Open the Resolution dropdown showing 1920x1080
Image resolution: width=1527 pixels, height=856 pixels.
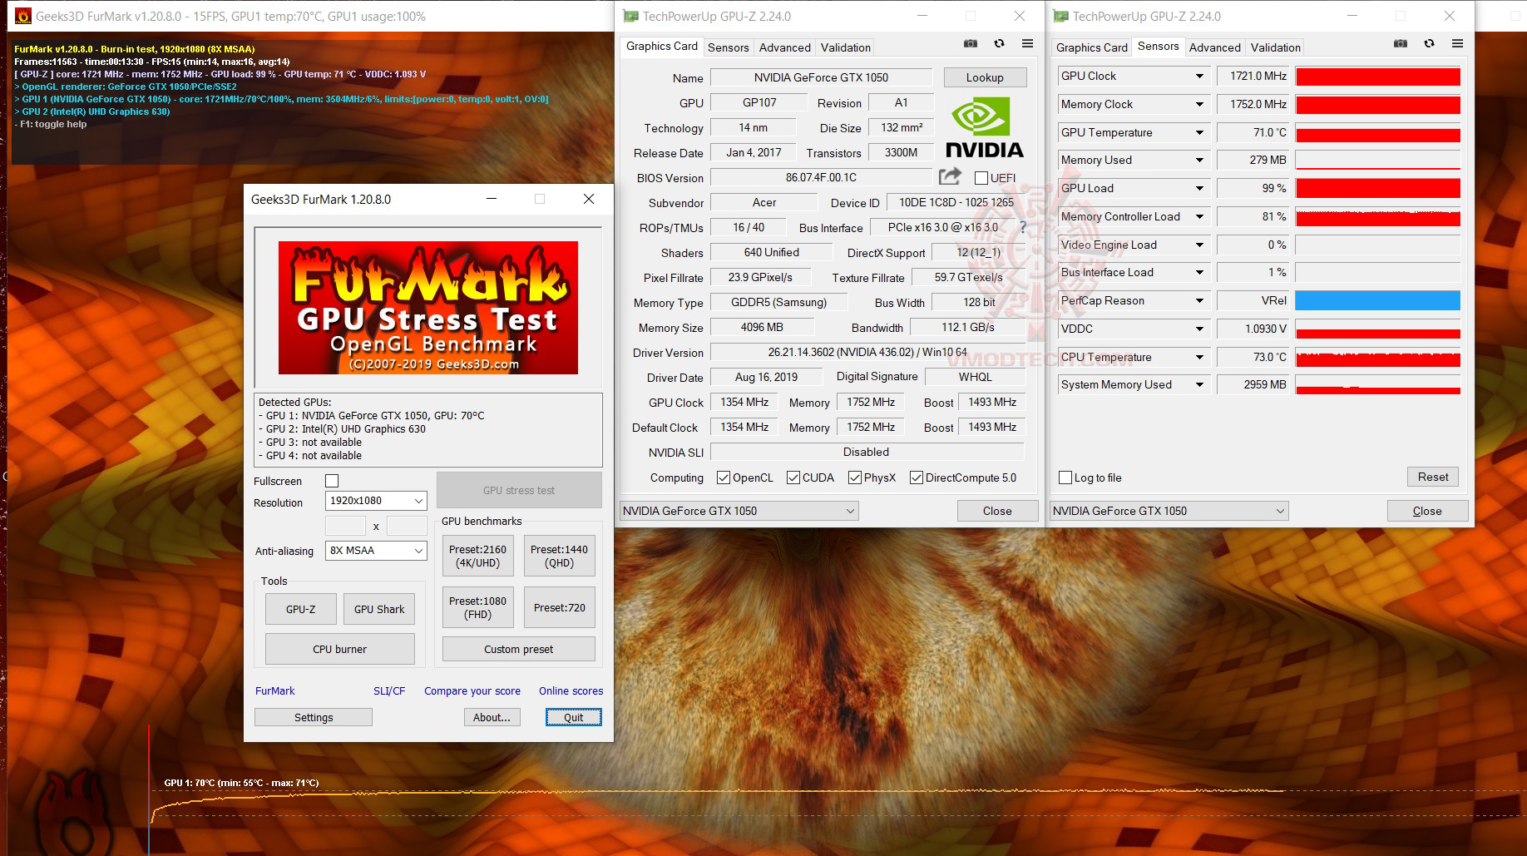tap(376, 501)
